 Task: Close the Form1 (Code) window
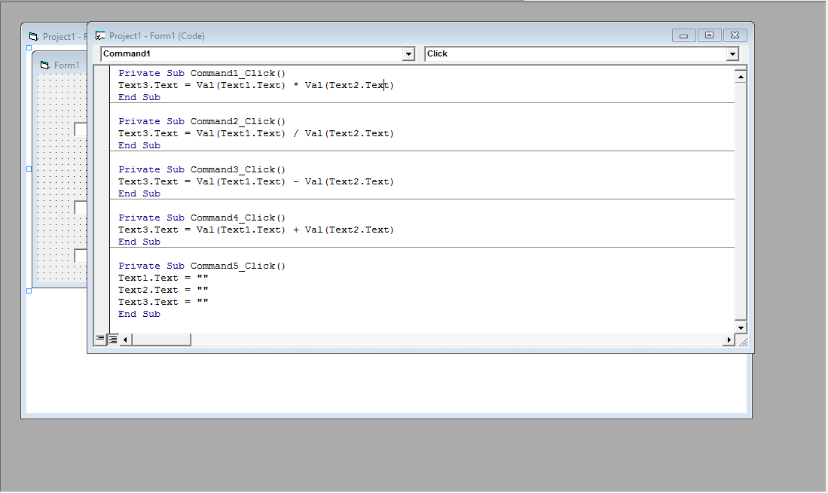(735, 35)
